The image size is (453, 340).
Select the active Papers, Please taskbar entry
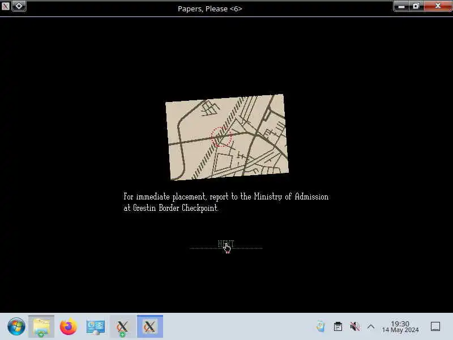click(x=150, y=327)
